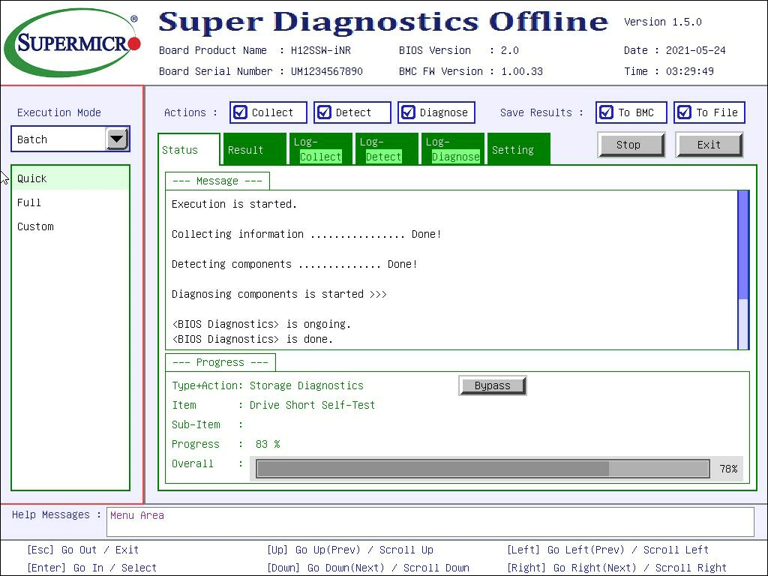
Task: Open the Log-Collect tab
Action: click(x=320, y=149)
